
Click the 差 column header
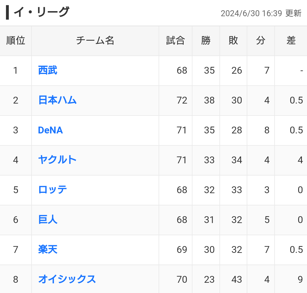pyautogui.click(x=291, y=41)
